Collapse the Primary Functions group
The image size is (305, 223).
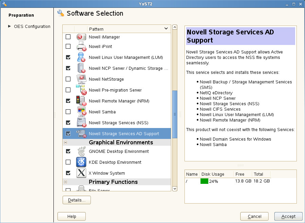65,182
